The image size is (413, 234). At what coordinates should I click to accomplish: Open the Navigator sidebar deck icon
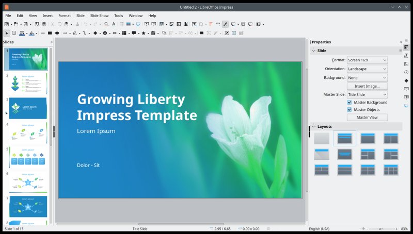tap(406, 72)
